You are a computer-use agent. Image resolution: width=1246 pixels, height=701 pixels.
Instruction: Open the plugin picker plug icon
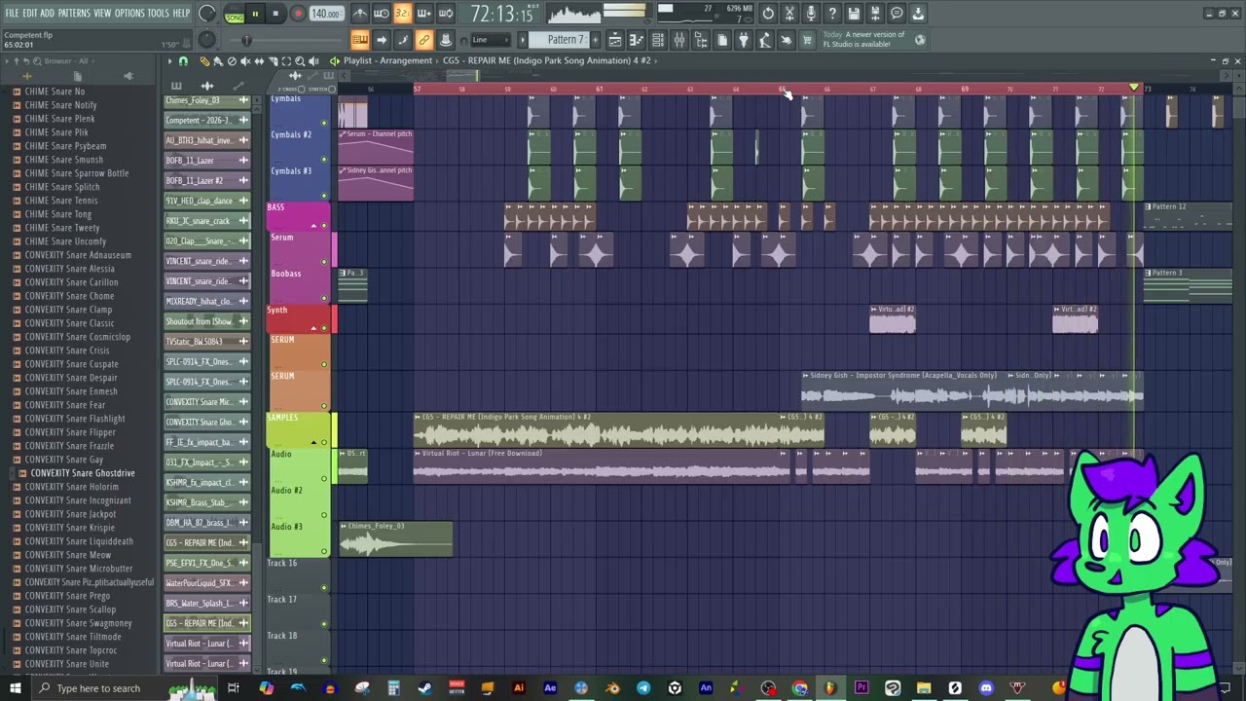point(743,40)
